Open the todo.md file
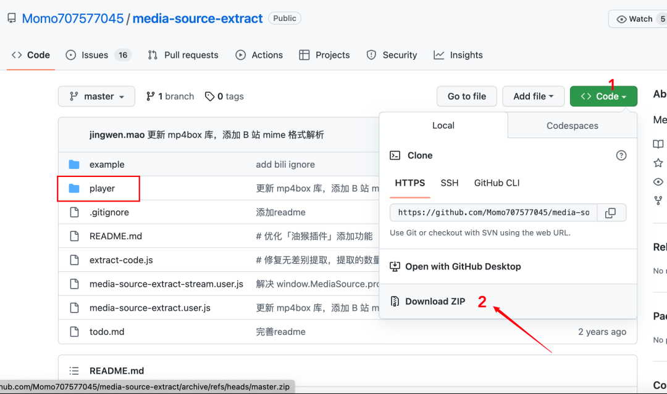Screen dimensions: 667x394 click(x=107, y=332)
